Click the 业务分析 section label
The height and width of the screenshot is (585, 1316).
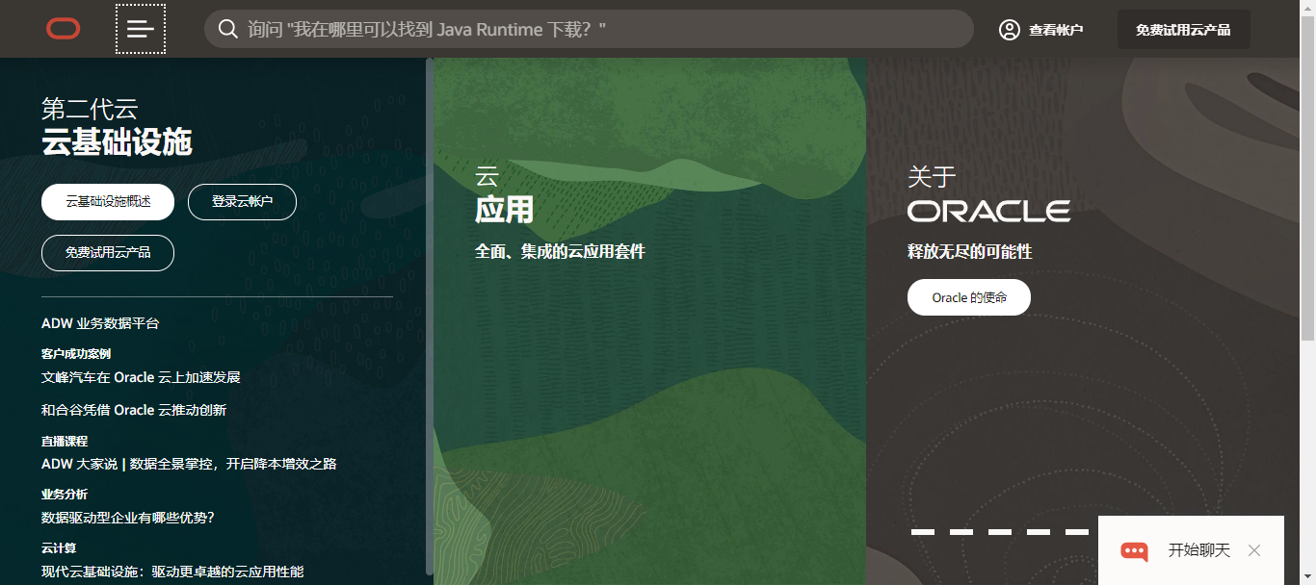(x=65, y=495)
